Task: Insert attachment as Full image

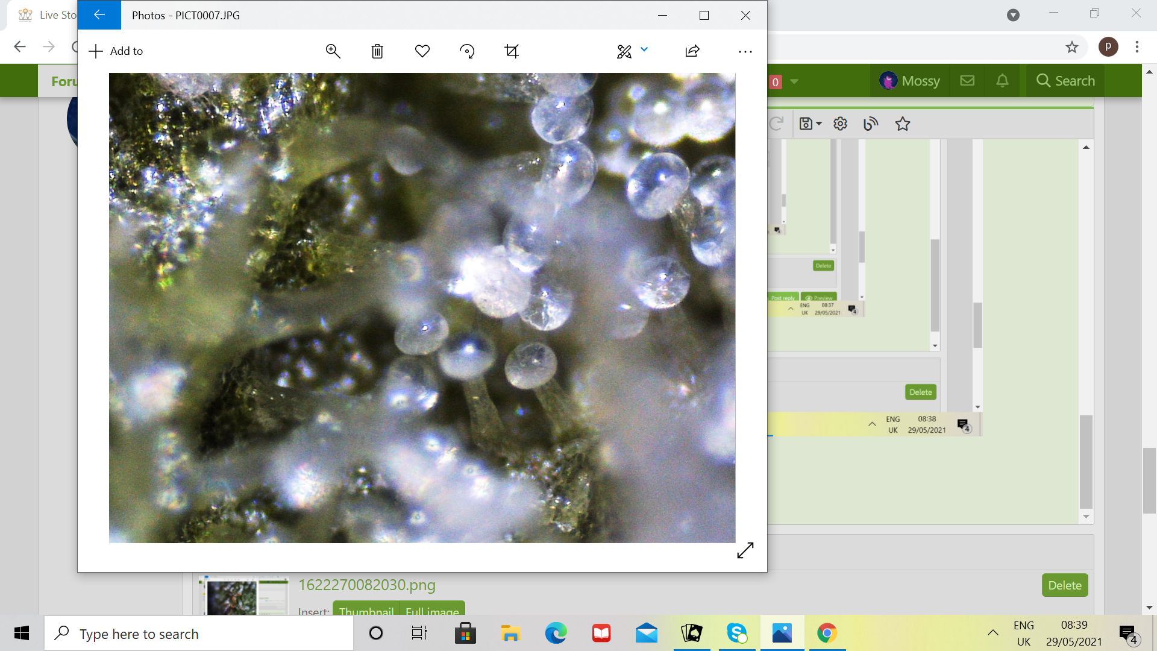Action: pyautogui.click(x=432, y=609)
